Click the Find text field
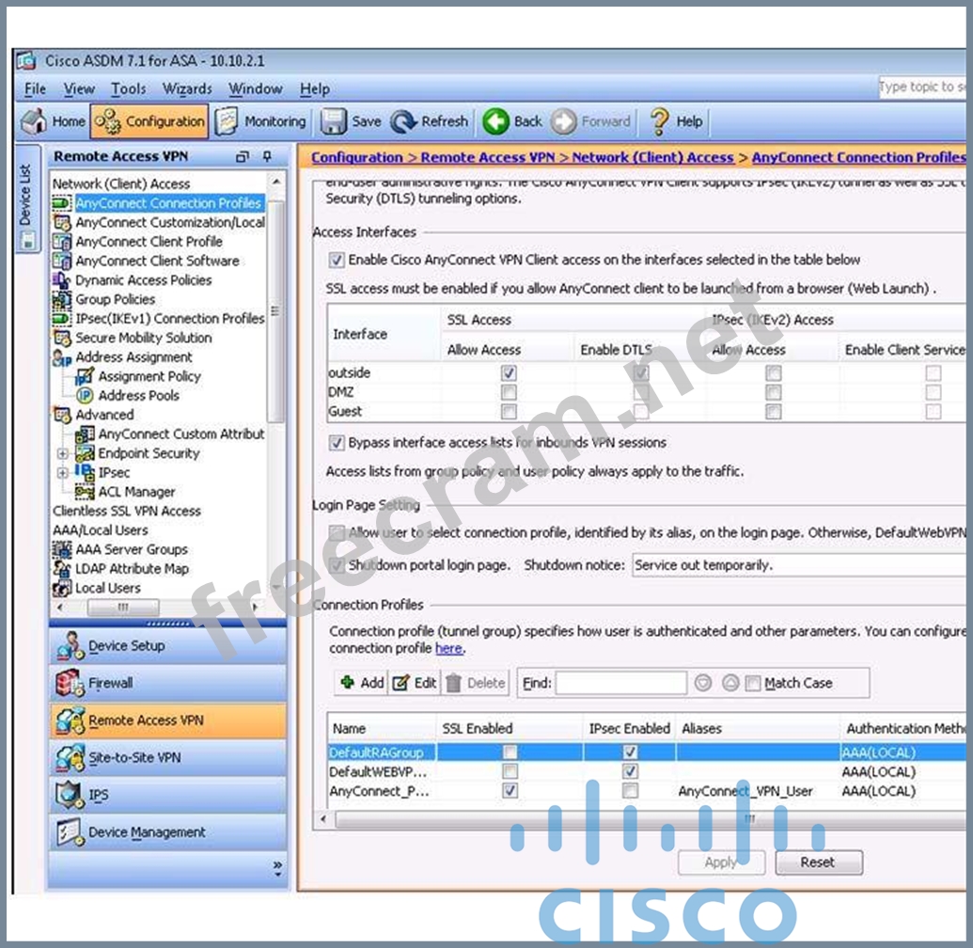The width and height of the screenshot is (973, 948). click(620, 684)
